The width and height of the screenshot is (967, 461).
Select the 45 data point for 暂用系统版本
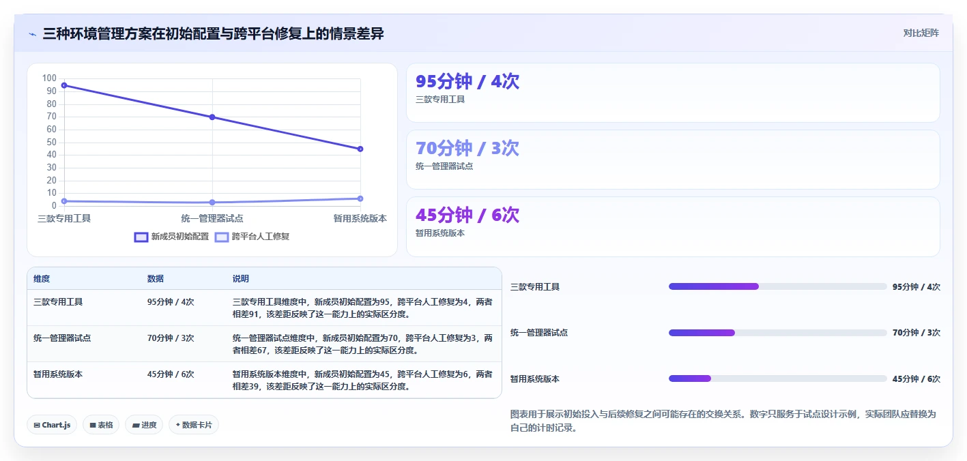pyautogui.click(x=360, y=149)
